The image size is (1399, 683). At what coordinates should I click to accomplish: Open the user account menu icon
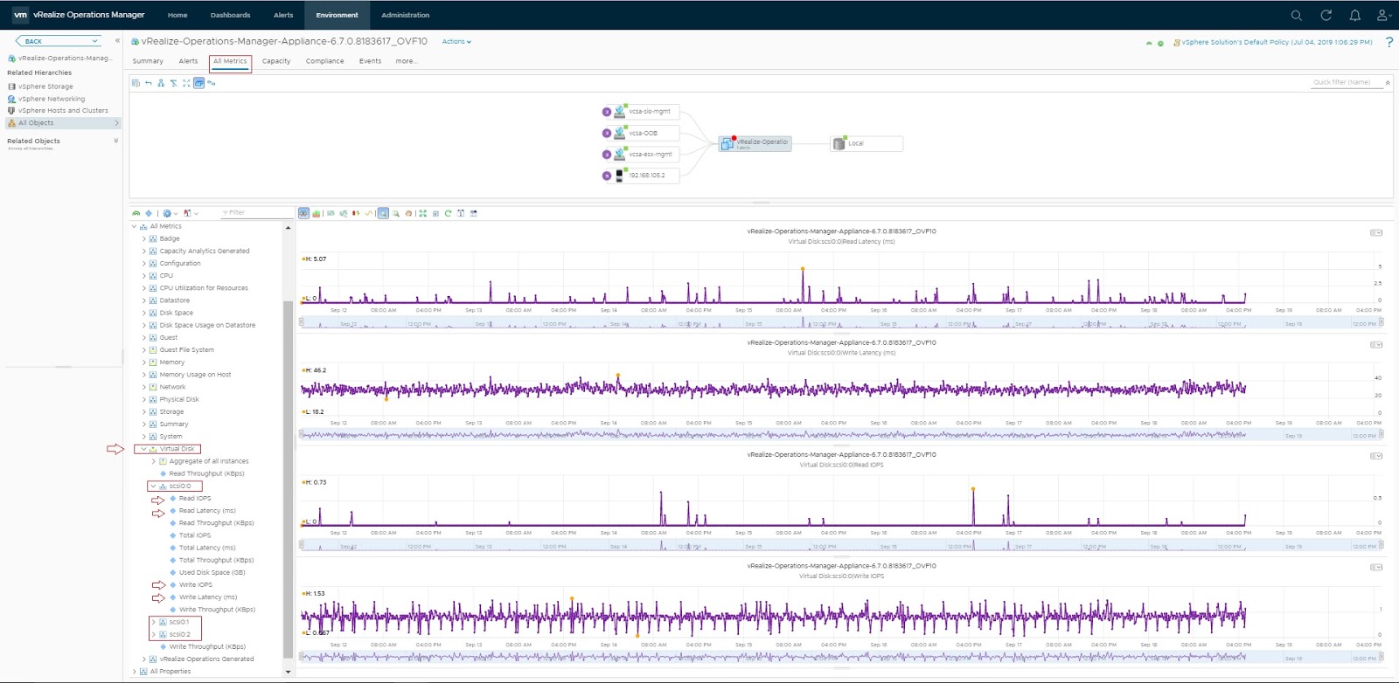[x=1383, y=15]
